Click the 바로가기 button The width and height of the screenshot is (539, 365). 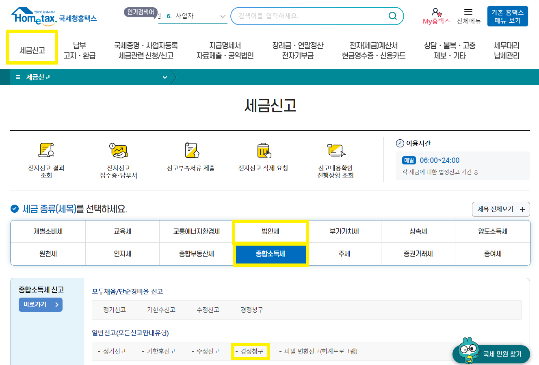point(41,305)
